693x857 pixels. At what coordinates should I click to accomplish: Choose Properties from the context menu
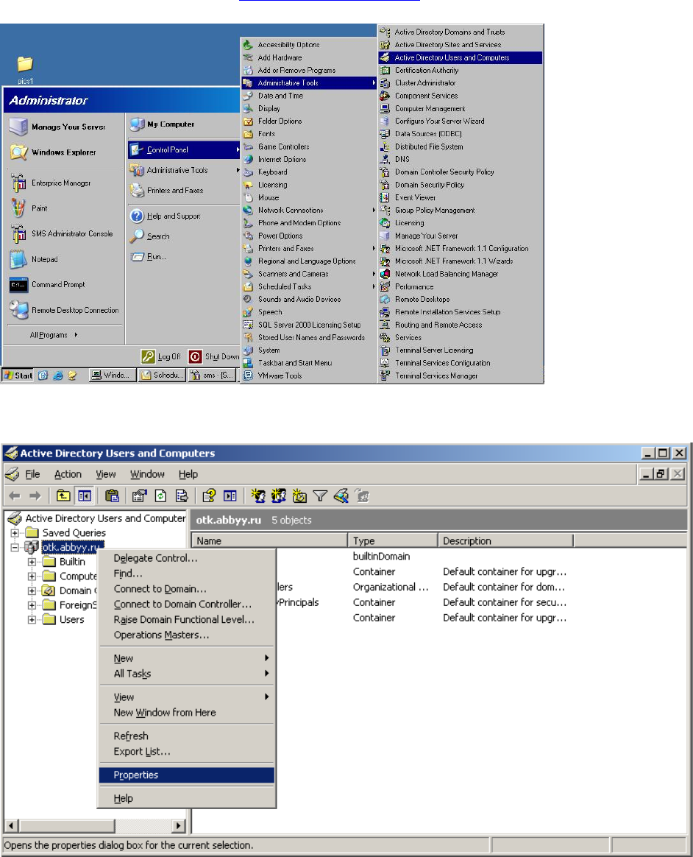[x=187, y=775]
